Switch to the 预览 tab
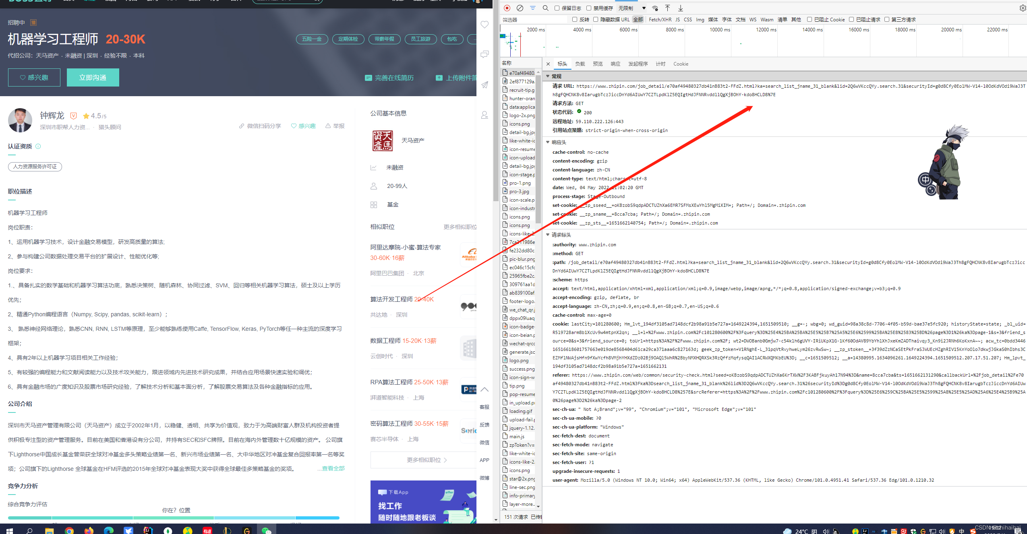This screenshot has height=534, width=1027. [598, 64]
